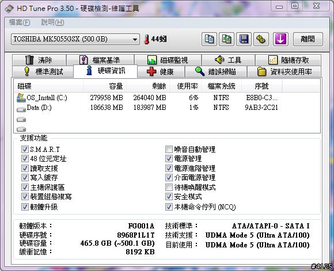Click the copy text to clipboard icon
The width and height of the screenshot is (334, 271).
(209, 39)
